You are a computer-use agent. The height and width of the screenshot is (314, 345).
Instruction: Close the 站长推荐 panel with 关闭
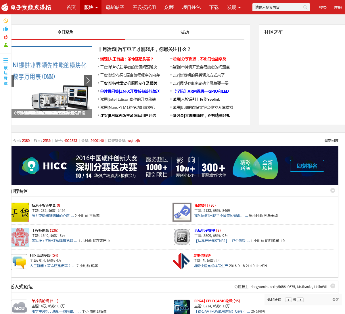(x=336, y=300)
